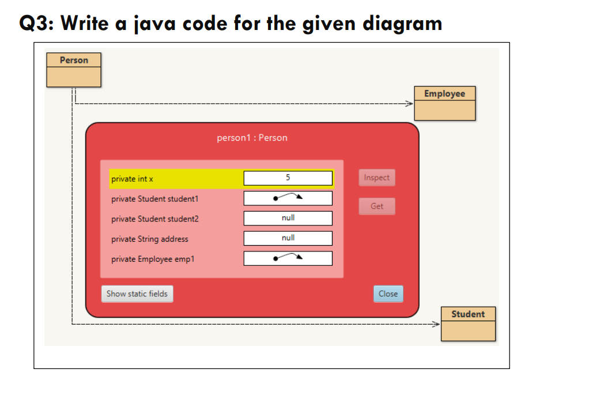Toggle Show static fields display
This screenshot has width=589, height=395.
[137, 294]
